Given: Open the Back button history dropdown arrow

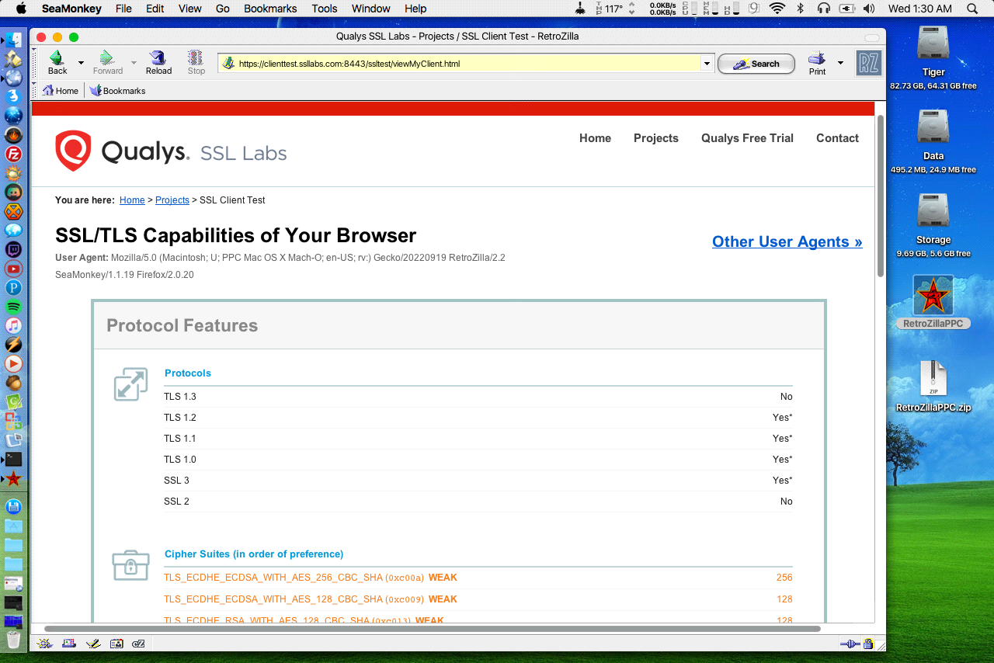Looking at the screenshot, I should [81, 63].
